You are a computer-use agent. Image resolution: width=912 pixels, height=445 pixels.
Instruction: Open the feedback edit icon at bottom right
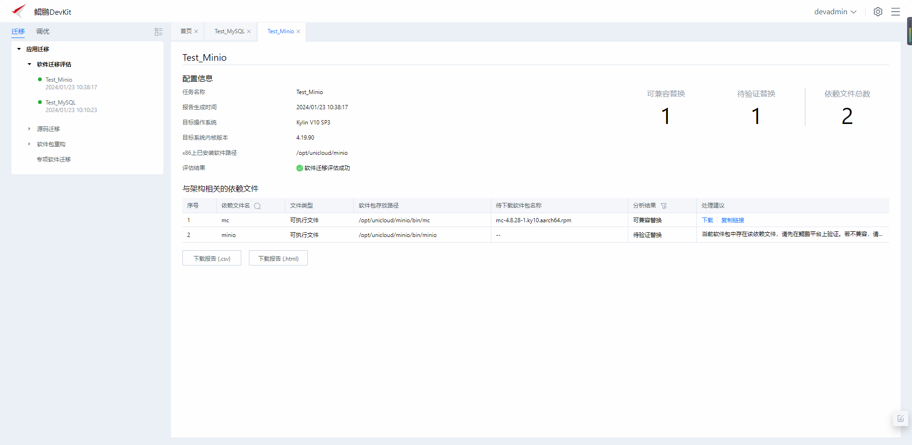click(x=901, y=418)
